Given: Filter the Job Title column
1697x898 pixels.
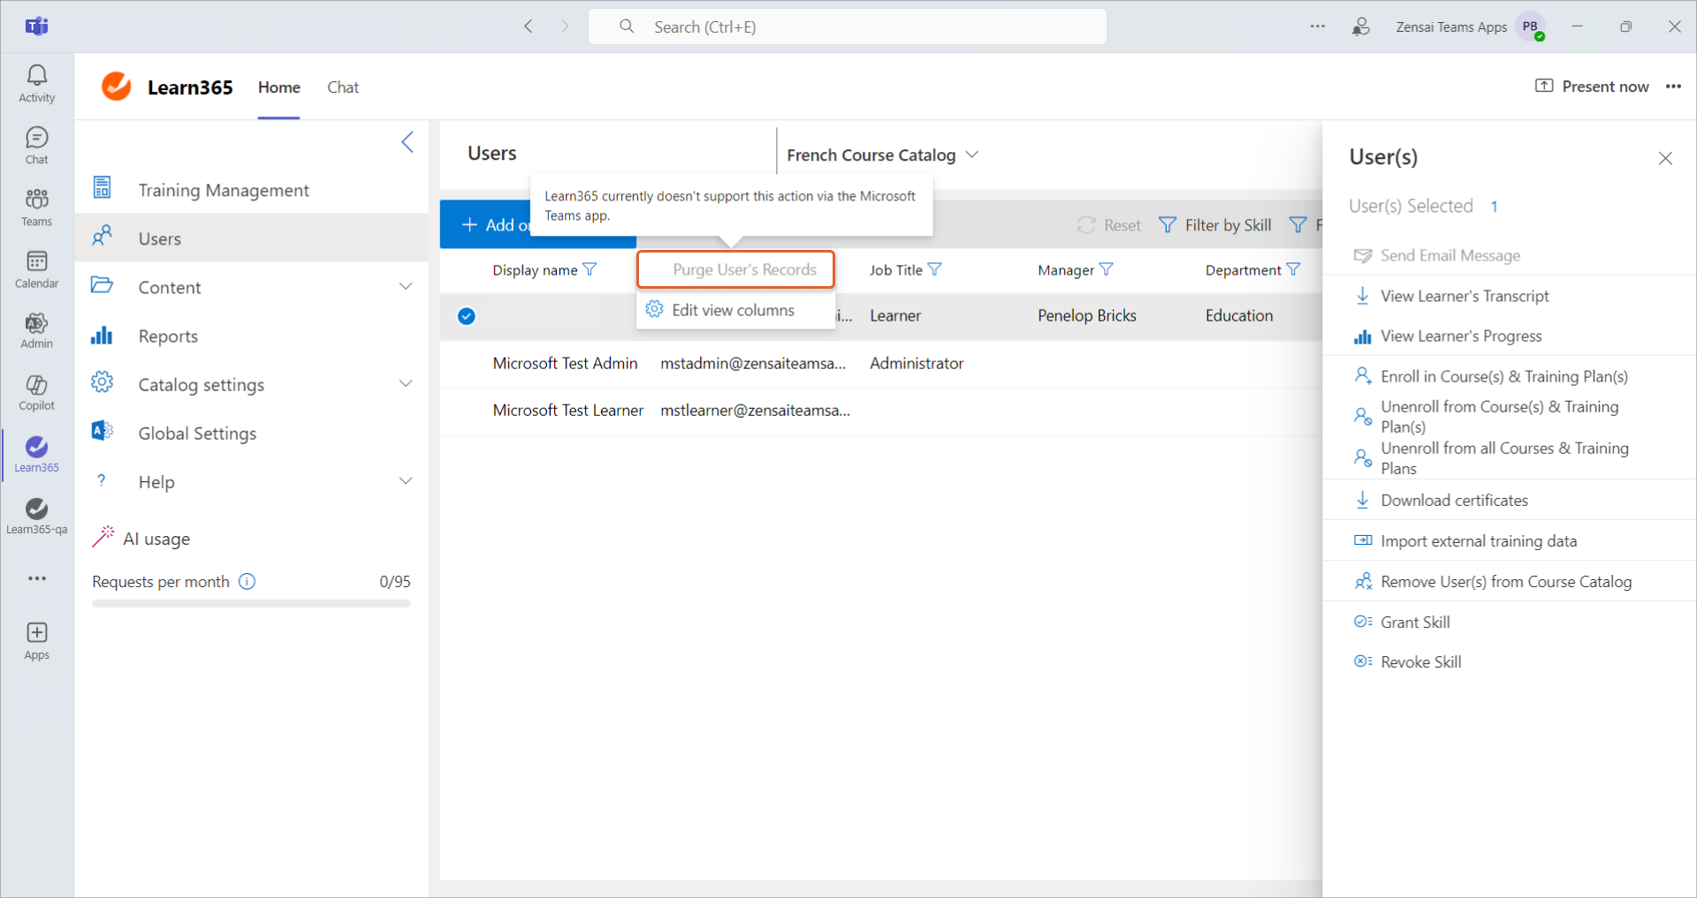Looking at the screenshot, I should [935, 269].
